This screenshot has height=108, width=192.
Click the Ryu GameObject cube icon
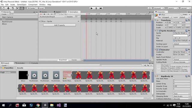(x=156, y=15)
